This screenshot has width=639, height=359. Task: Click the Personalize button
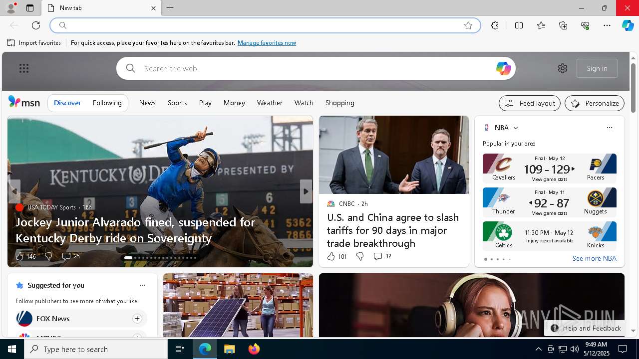[595, 103]
